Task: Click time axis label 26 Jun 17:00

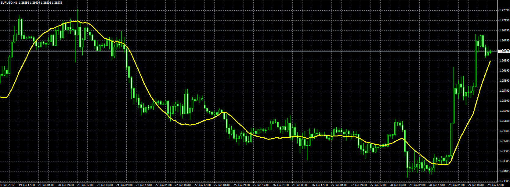Action: pyautogui.click(x=320, y=185)
